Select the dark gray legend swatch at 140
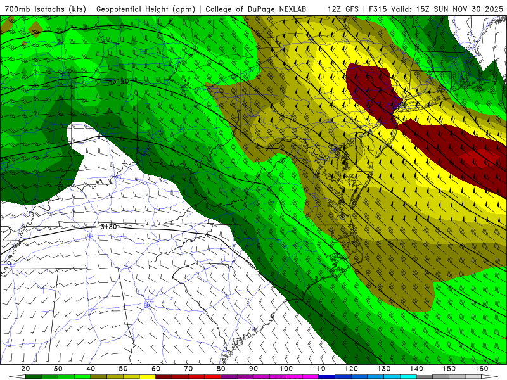 pyautogui.click(x=425, y=377)
